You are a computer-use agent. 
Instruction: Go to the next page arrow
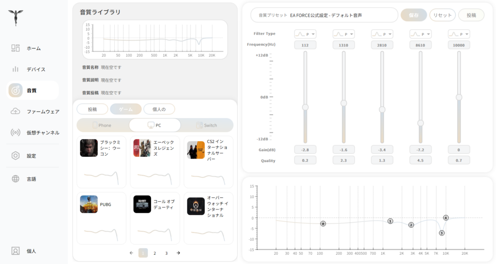point(178,253)
